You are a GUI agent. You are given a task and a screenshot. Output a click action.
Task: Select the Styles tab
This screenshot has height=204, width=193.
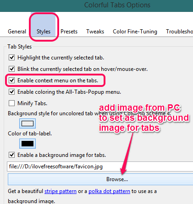click(x=44, y=32)
